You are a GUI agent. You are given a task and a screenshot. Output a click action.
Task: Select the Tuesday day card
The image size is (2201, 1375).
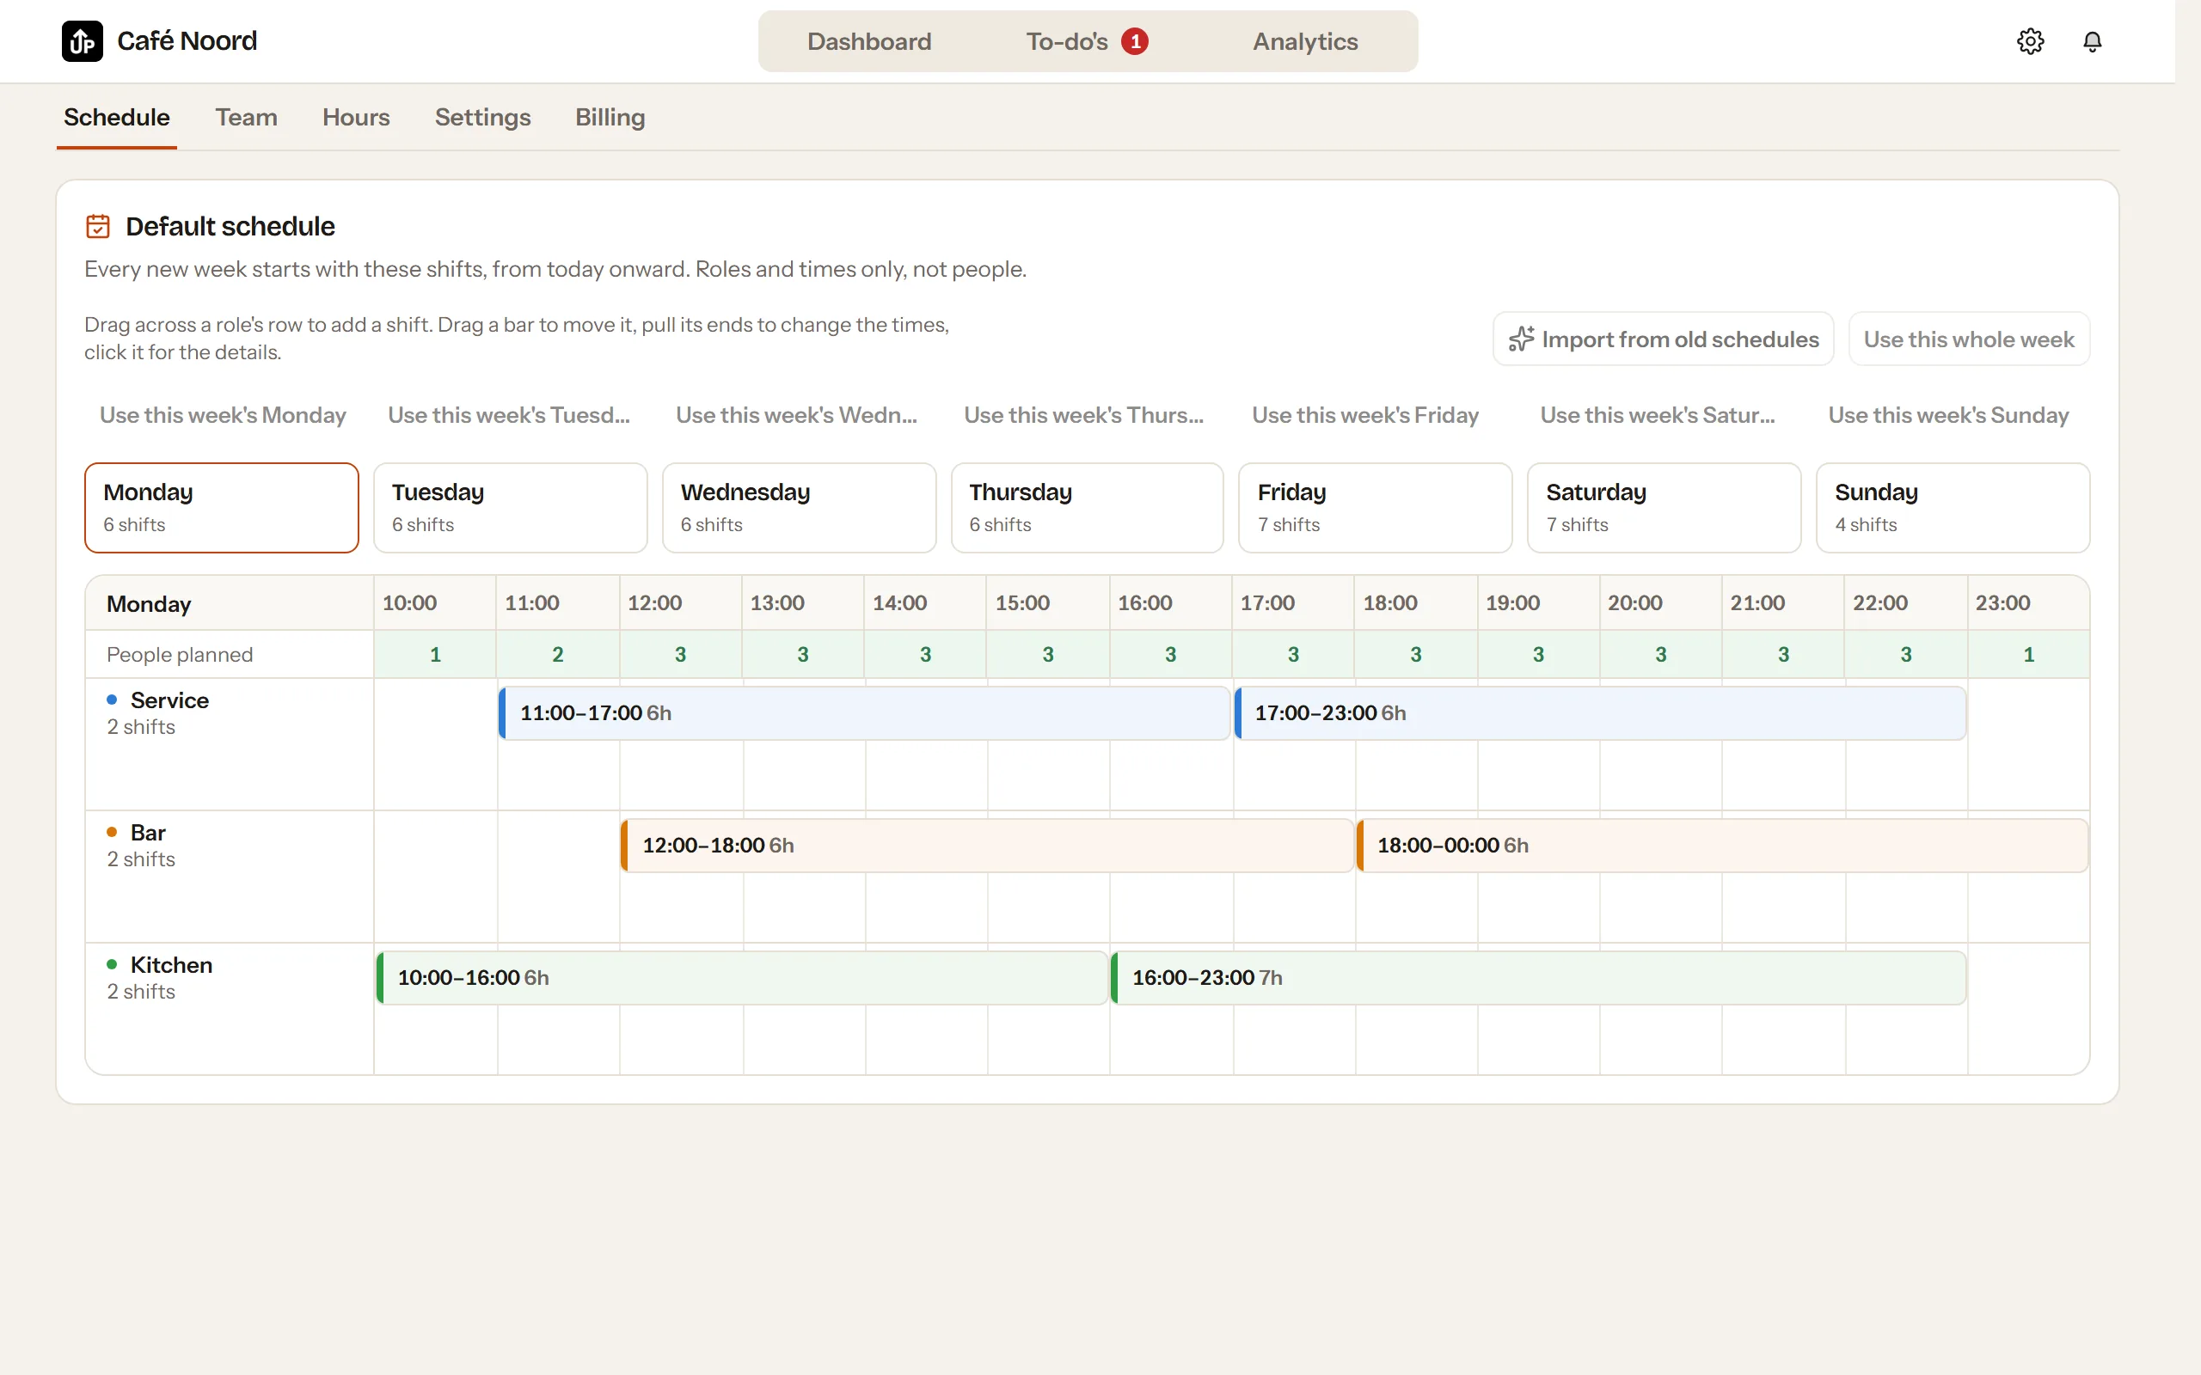(x=510, y=507)
